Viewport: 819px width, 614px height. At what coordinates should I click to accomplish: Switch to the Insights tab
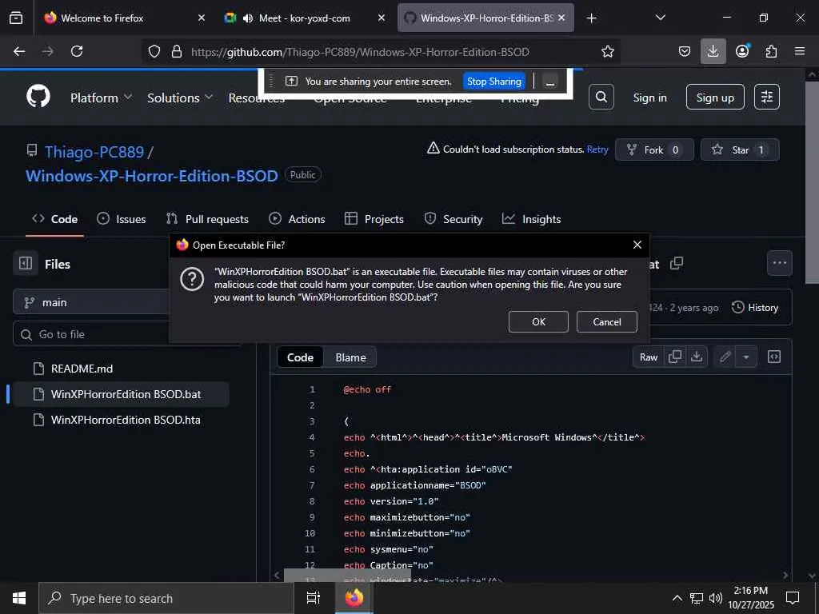point(532,219)
